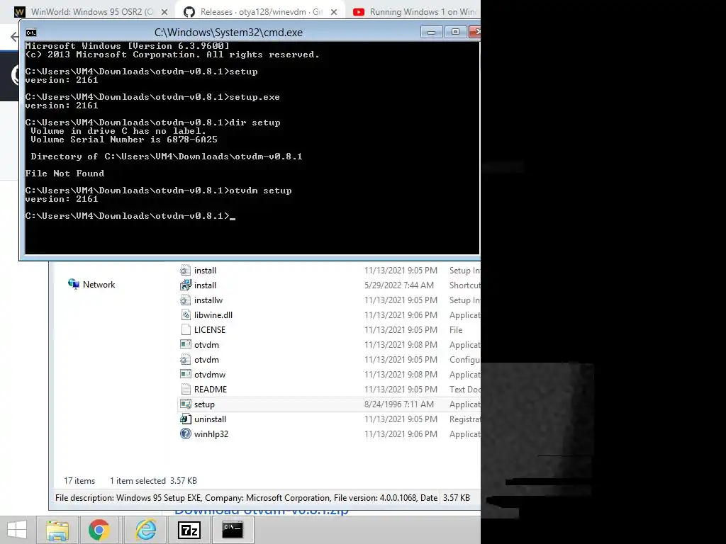The image size is (726, 544).
Task: Select the setup application icon
Action: (185, 404)
